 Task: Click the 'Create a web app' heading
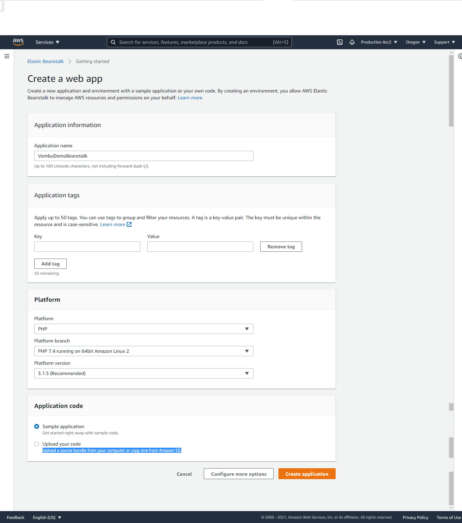[x=65, y=79]
